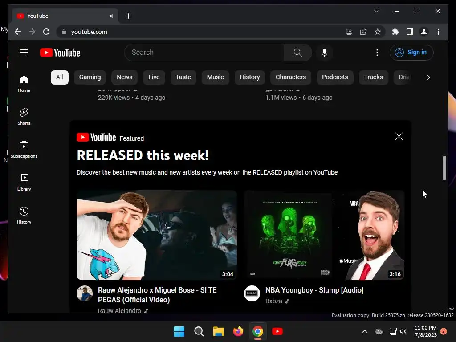Click the install app icon in address bar
Viewport: 456px width, 342px height.
(x=349, y=32)
